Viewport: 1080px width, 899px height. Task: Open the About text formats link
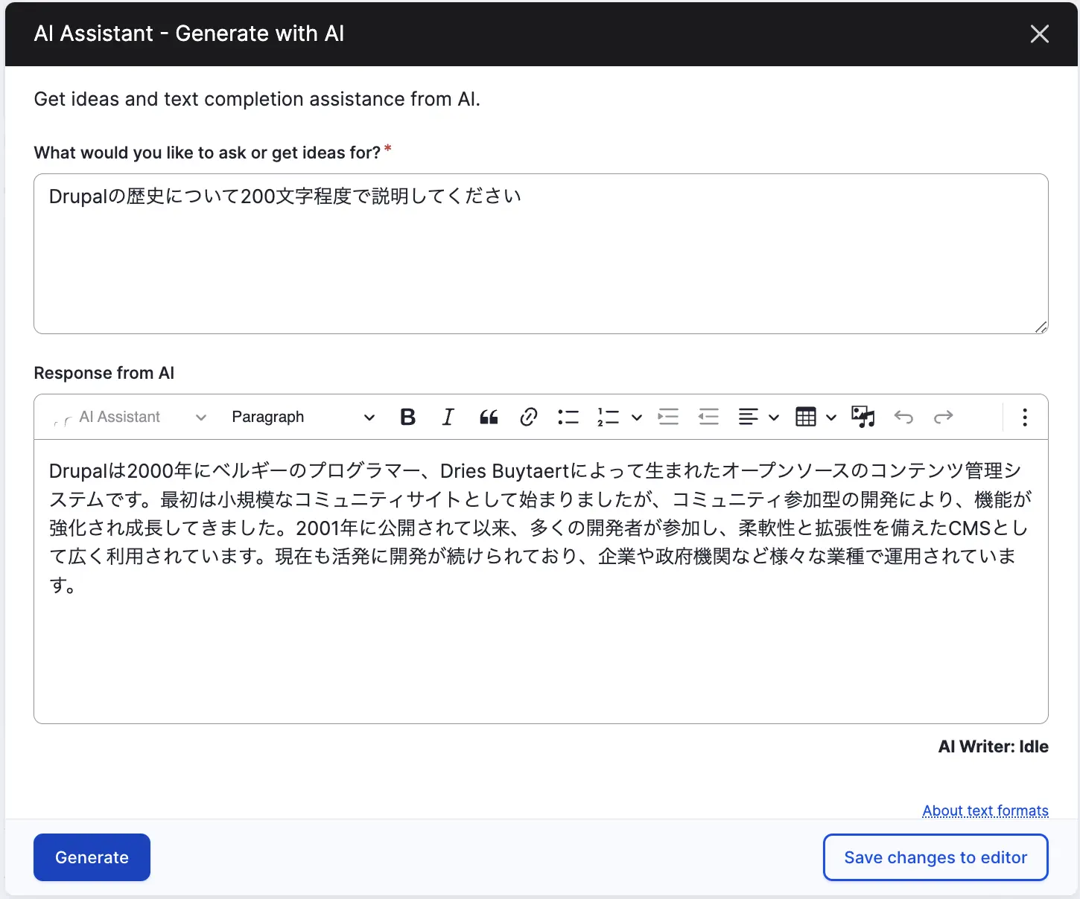[985, 810]
